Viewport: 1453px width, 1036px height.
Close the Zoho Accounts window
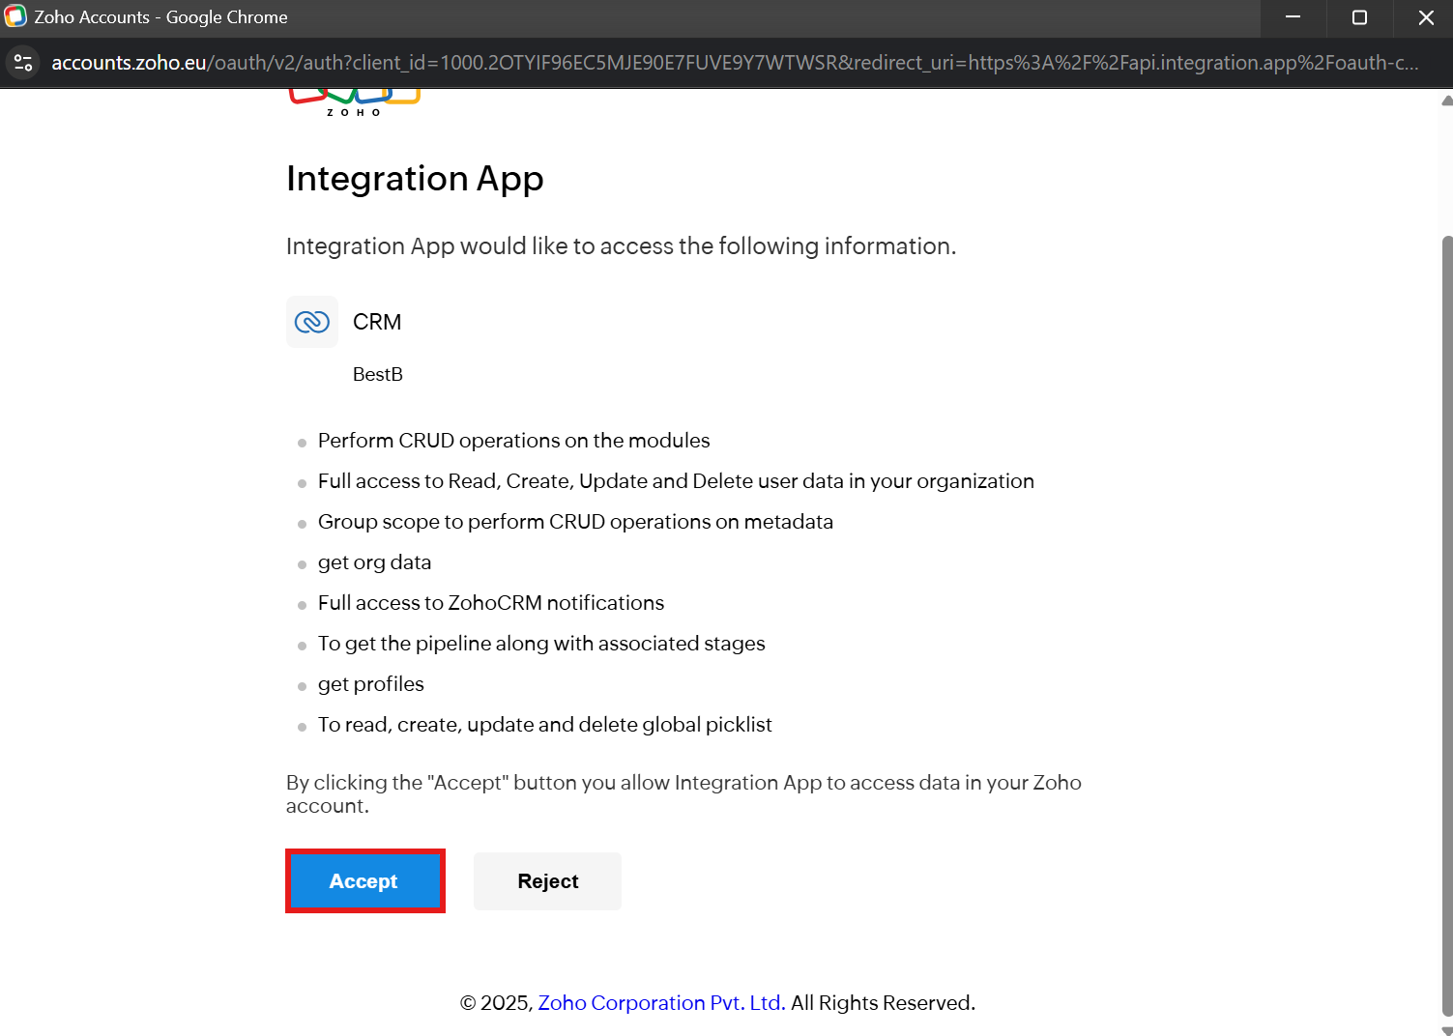point(1425,17)
